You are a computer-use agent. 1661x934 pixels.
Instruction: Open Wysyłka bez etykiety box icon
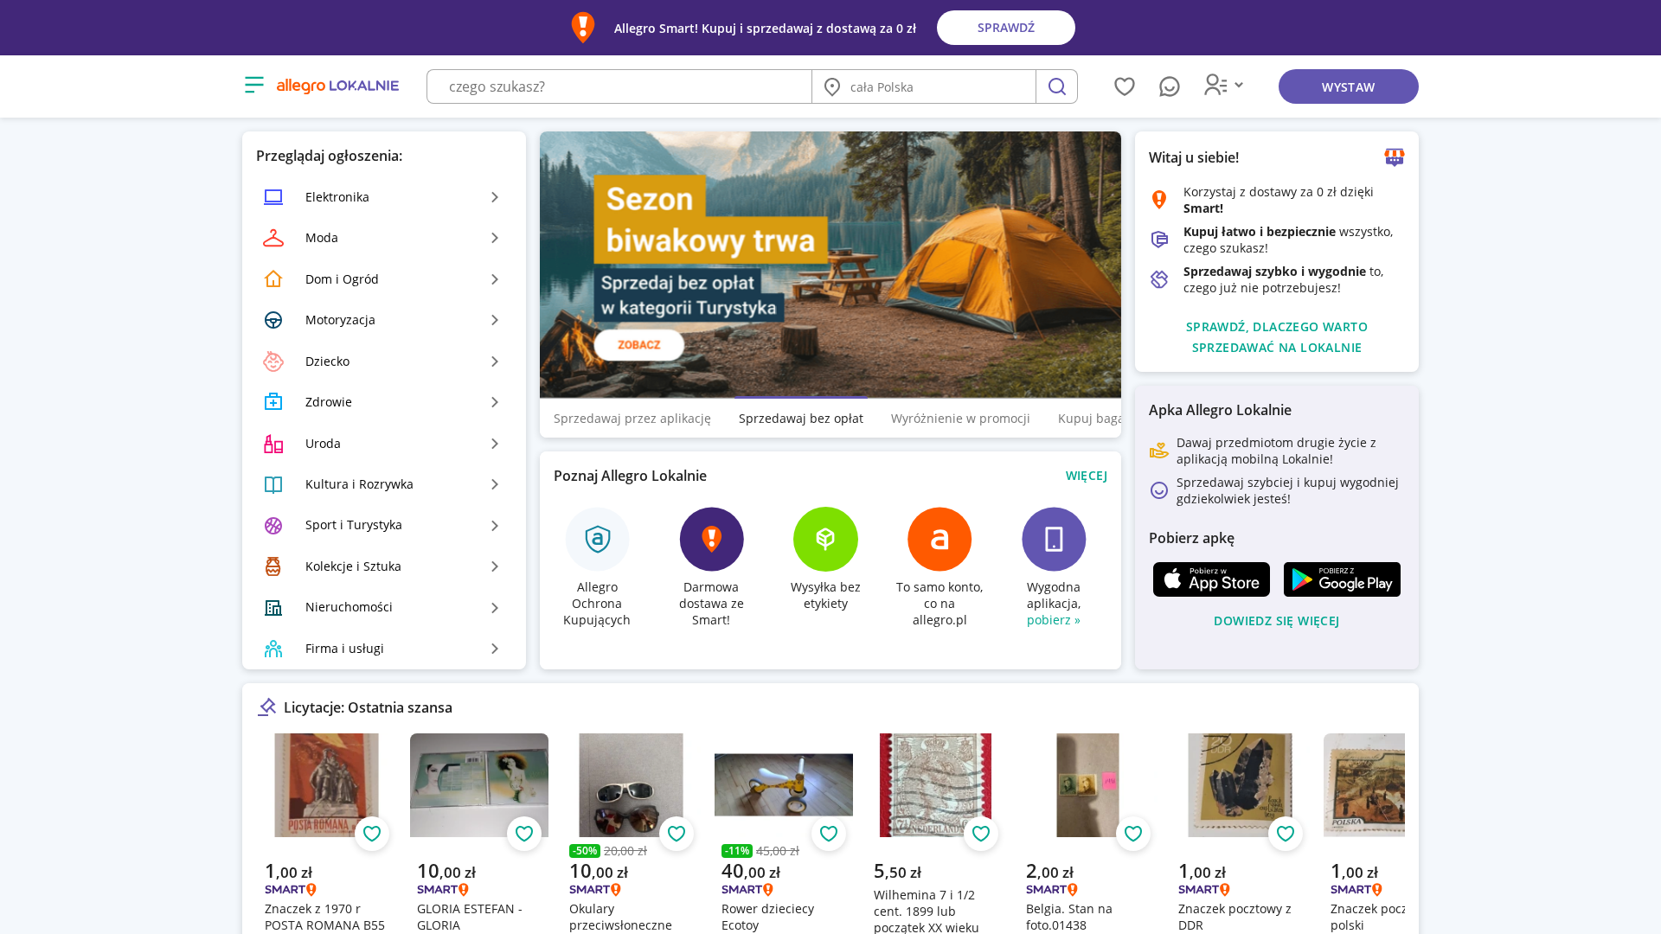(x=825, y=539)
